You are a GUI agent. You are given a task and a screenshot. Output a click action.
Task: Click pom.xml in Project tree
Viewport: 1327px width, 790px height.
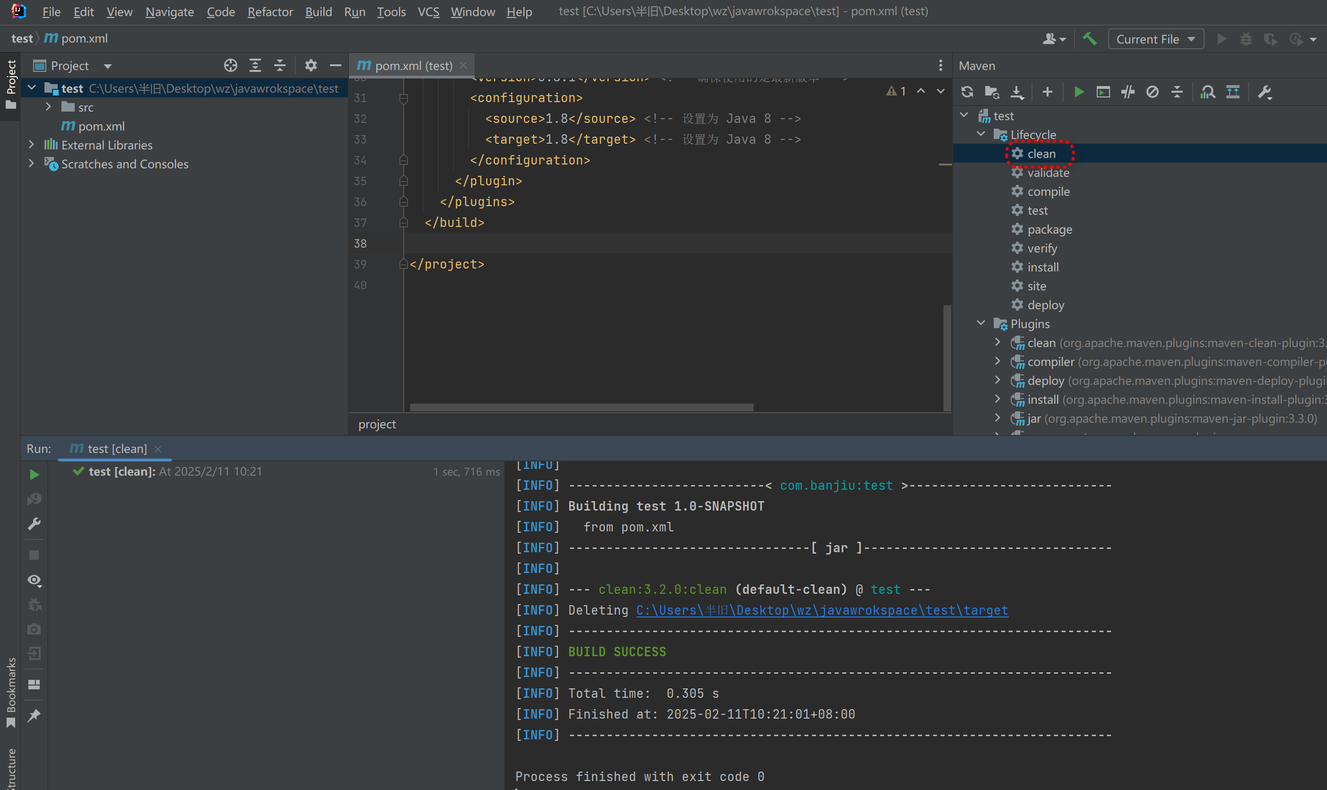101,126
